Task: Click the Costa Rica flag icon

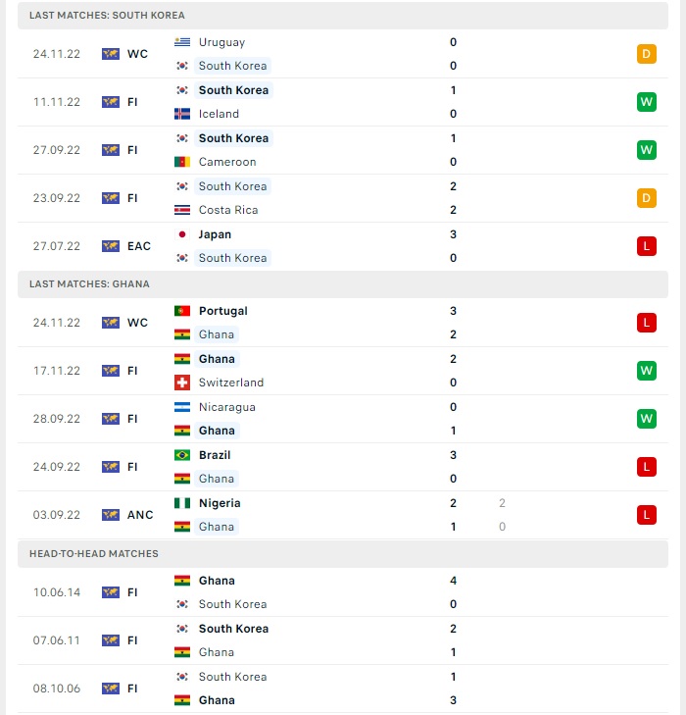Action: coord(182,210)
